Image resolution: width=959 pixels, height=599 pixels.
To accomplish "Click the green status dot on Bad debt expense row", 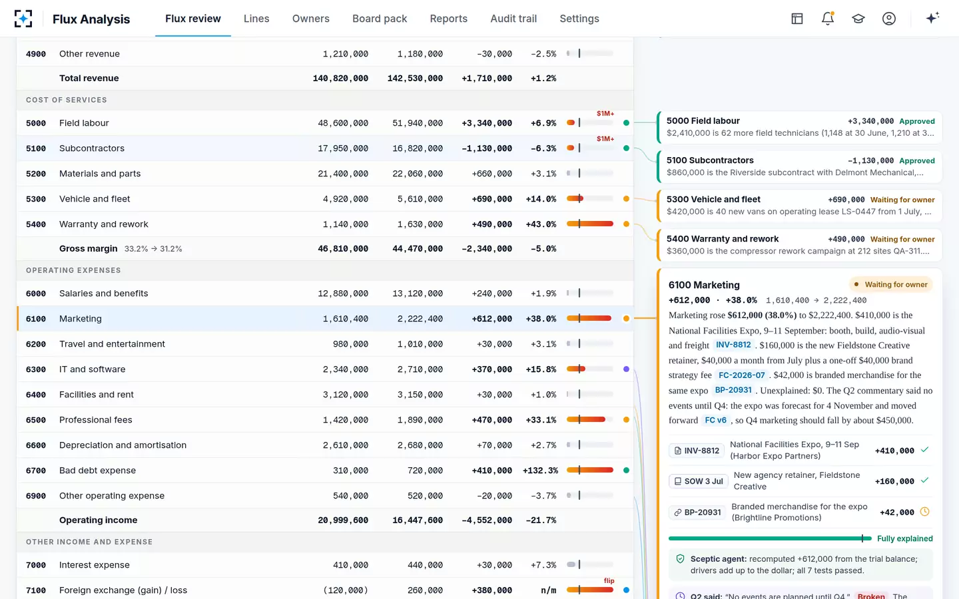I will [x=626, y=471].
